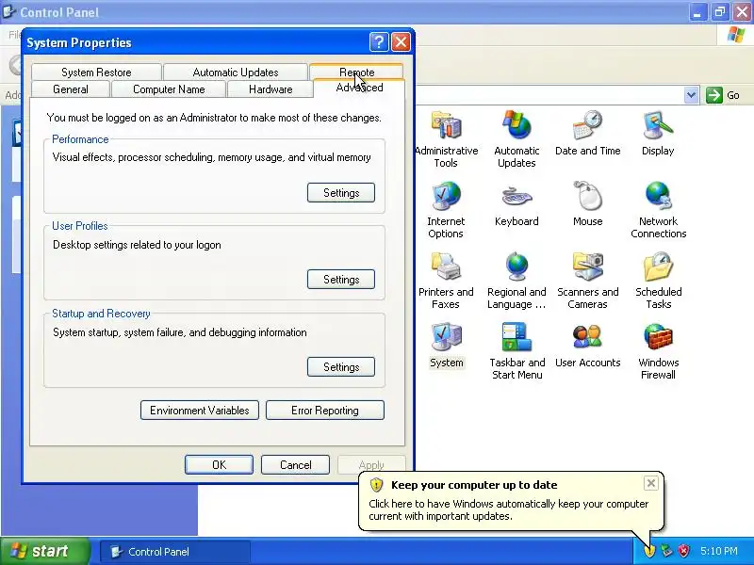Open the Administrative Tools icon

[x=446, y=139]
